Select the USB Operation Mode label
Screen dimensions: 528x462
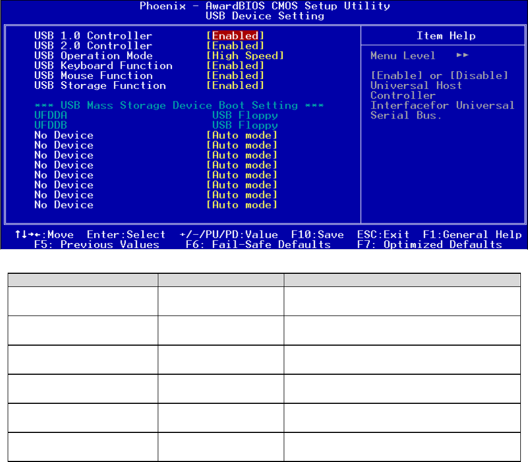click(x=93, y=56)
